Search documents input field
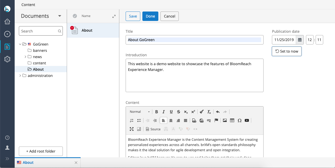The image size is (335, 168). point(41,31)
